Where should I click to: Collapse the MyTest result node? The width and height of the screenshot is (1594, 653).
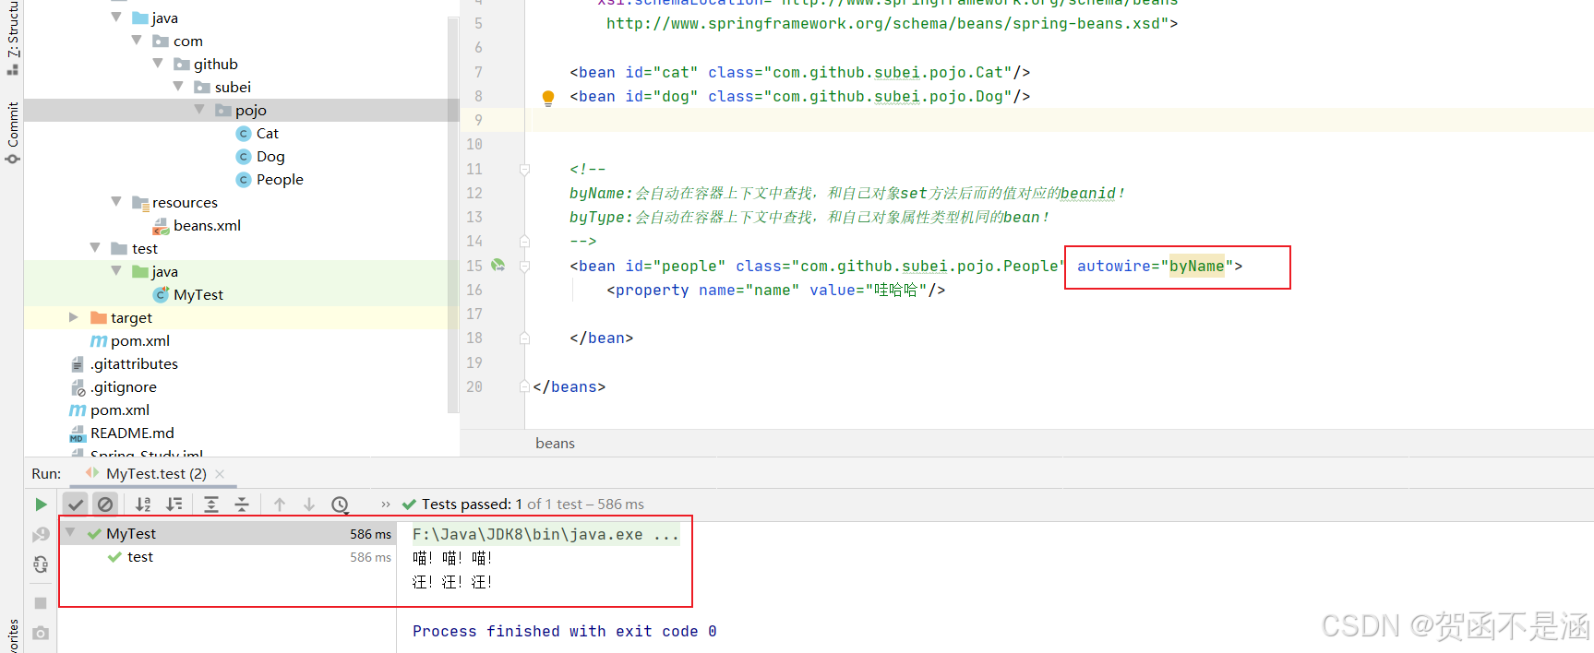click(x=70, y=533)
